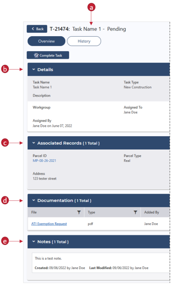Open the Type column filter icon
The height and width of the screenshot is (285, 172).
click(x=135, y=212)
